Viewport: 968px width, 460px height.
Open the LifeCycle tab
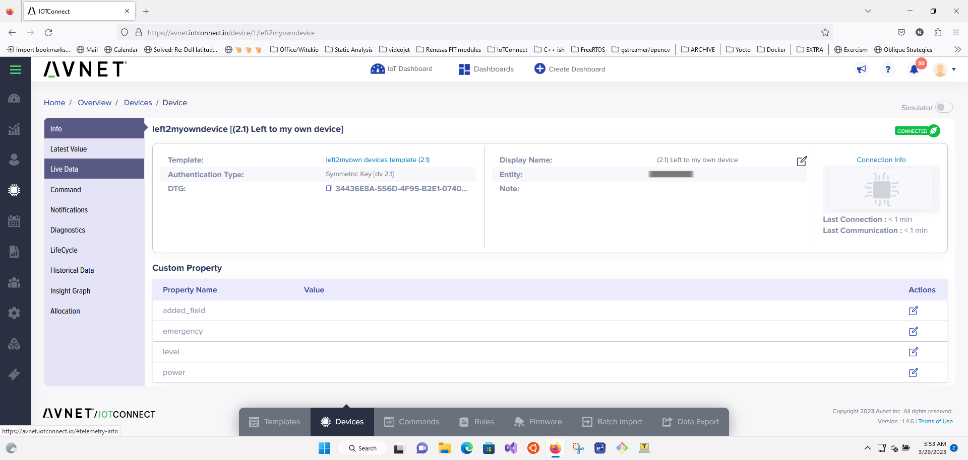click(x=94, y=250)
